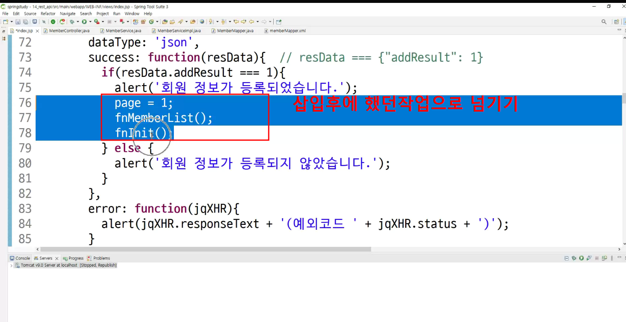Screen dimensions: 626x322
Task: Open the File menu
Action: coord(5,14)
